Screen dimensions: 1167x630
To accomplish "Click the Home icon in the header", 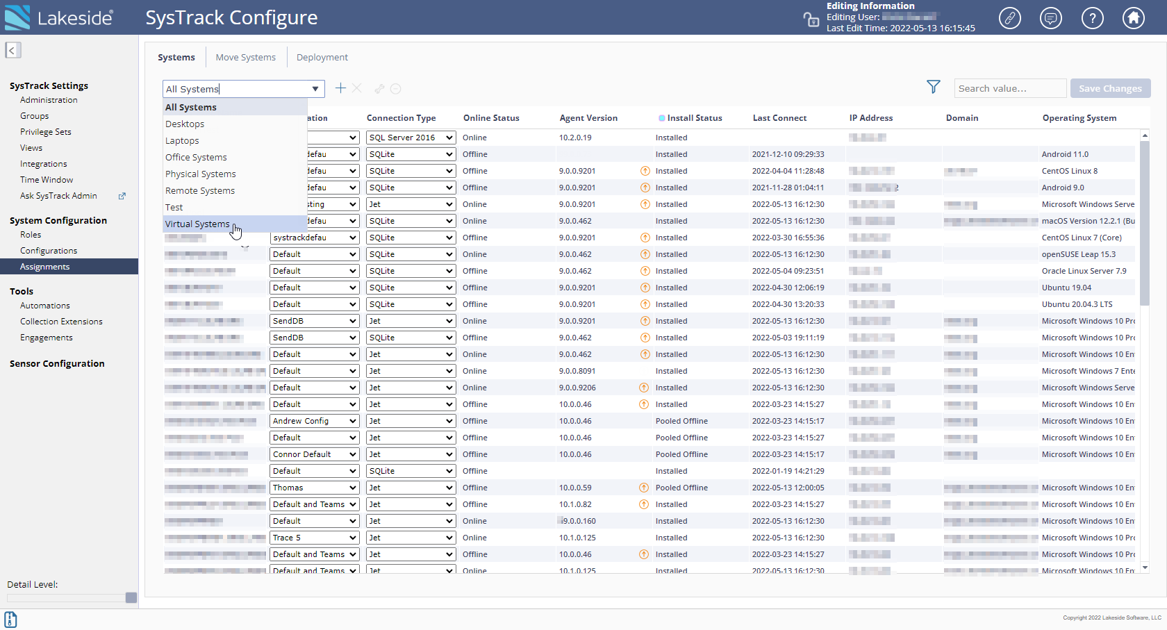I will pyautogui.click(x=1134, y=18).
